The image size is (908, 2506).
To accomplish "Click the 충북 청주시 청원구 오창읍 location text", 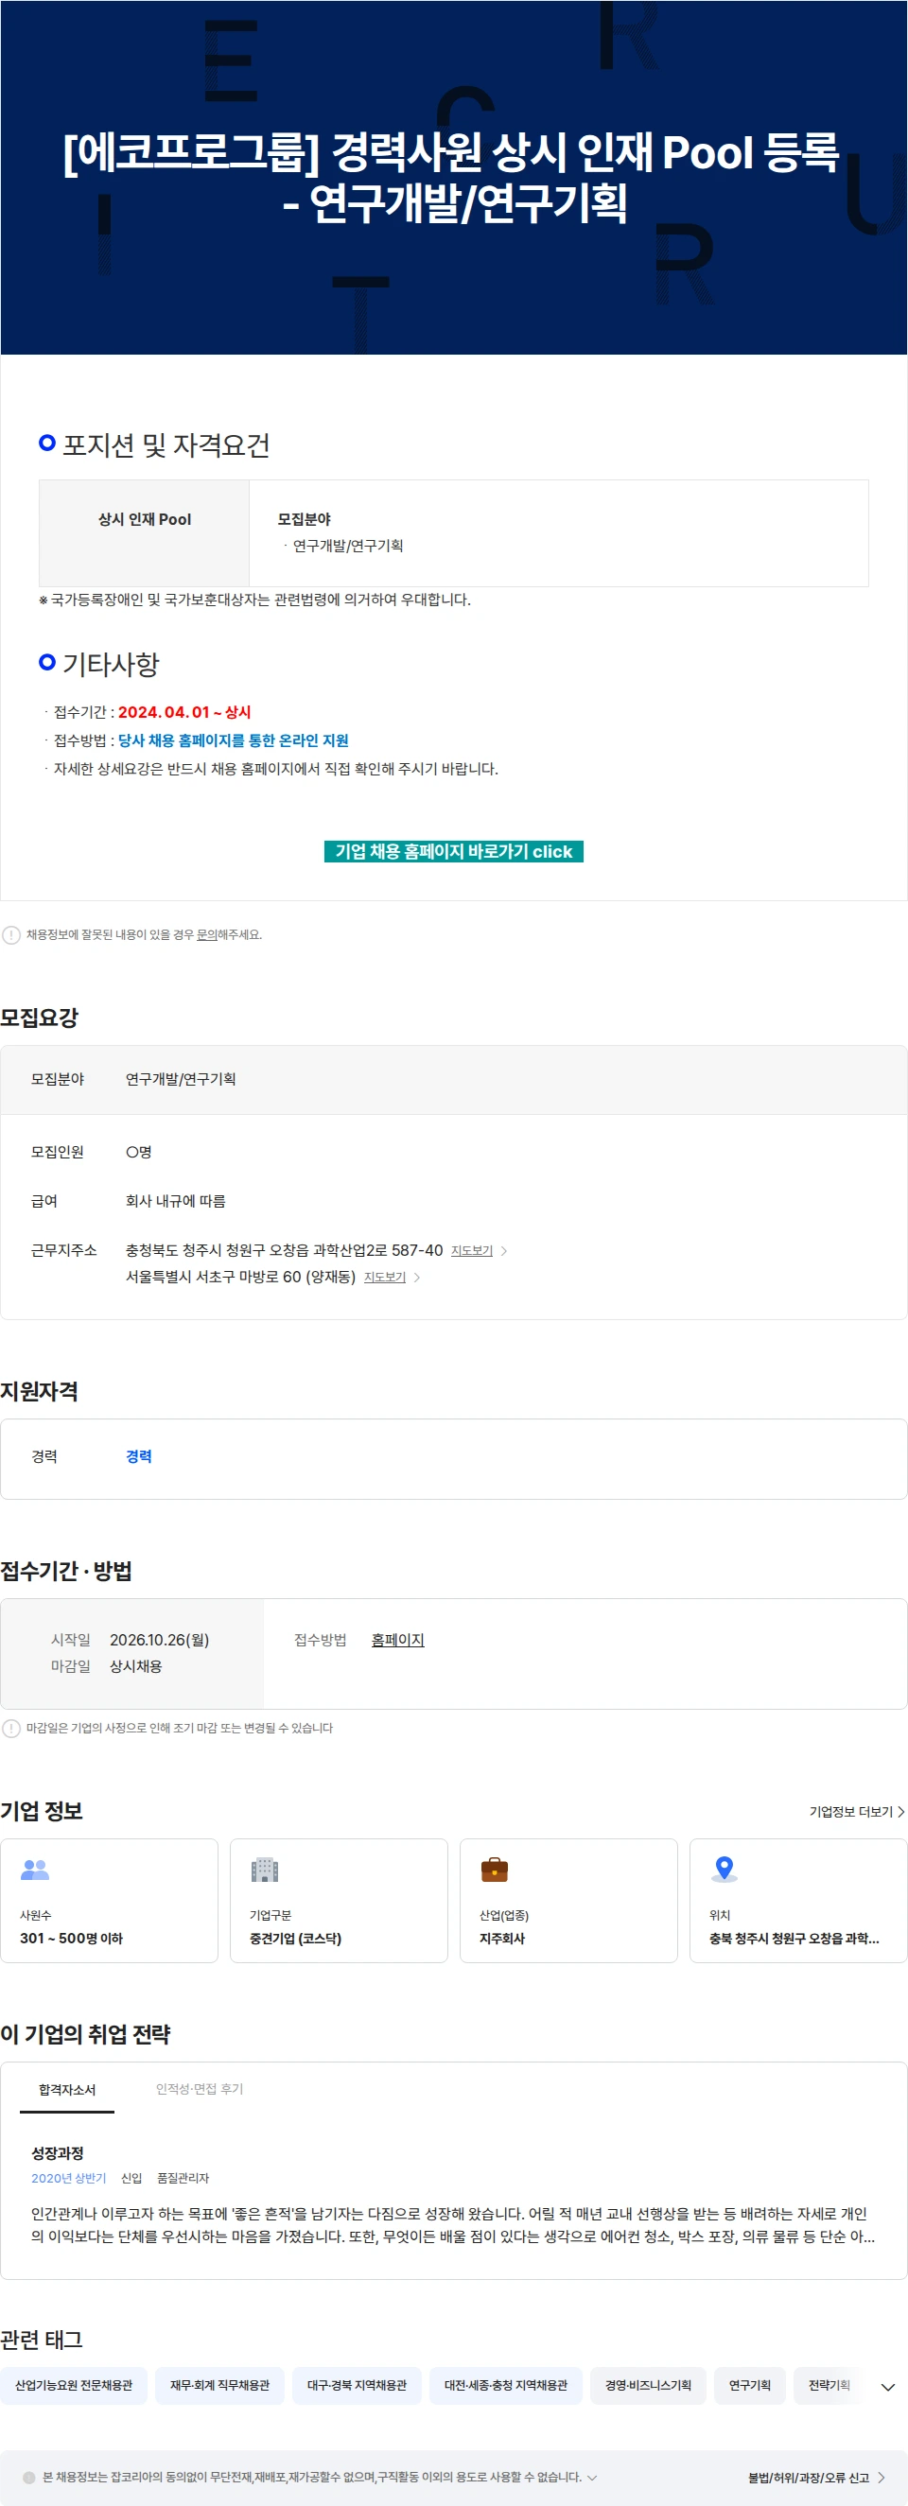I will [x=794, y=1939].
